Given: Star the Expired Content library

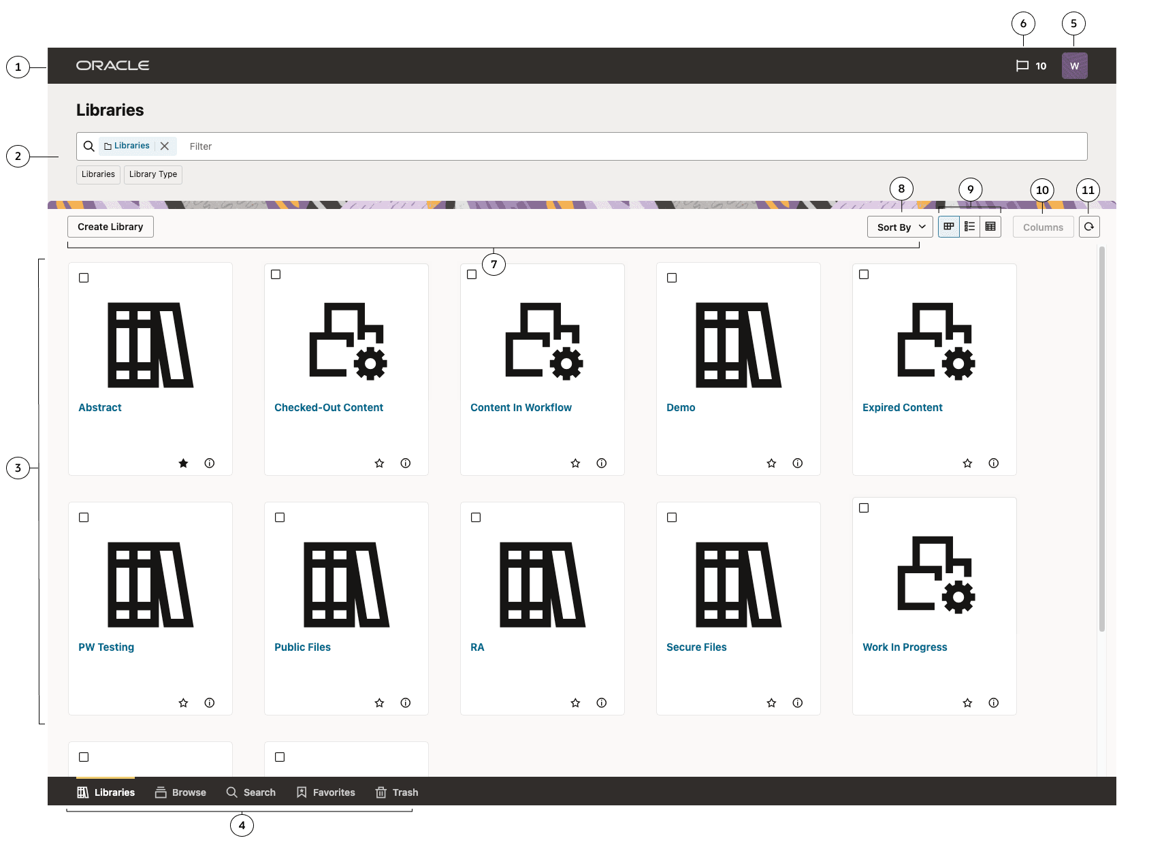Looking at the screenshot, I should [x=967, y=463].
